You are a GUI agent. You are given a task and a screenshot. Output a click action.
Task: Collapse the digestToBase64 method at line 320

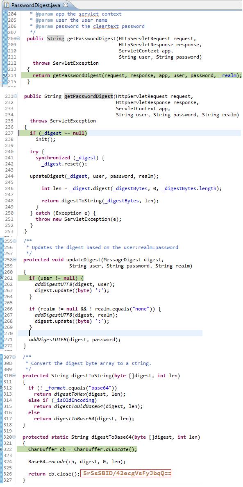click(x=14, y=437)
